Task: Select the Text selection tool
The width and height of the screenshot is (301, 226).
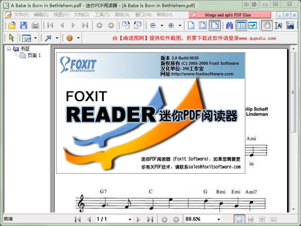Action: pyautogui.click(x=278, y=25)
